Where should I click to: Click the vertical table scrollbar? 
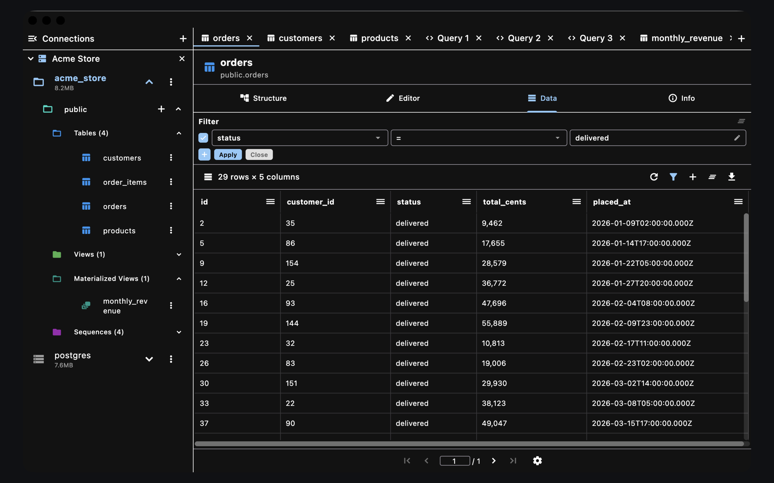[746, 258]
